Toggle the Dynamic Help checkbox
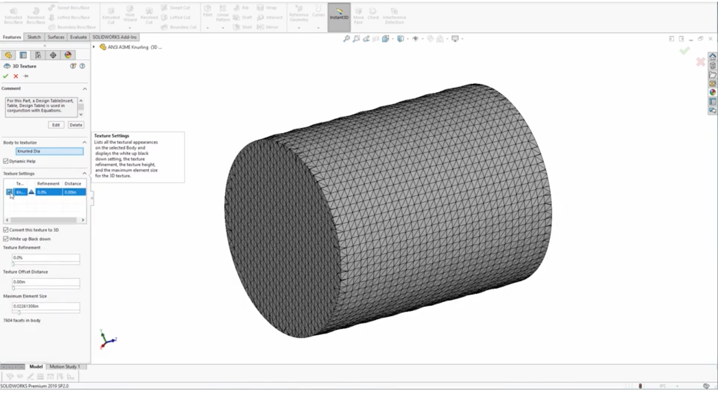 6,161
